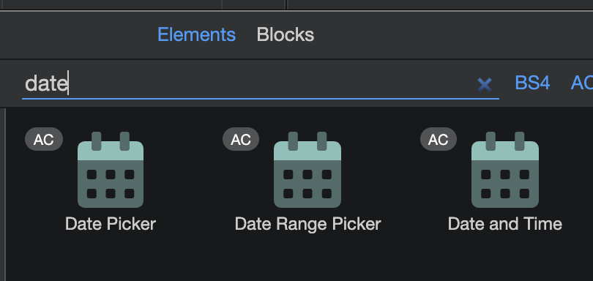Filter elements by BS4
This screenshot has height=281, width=593.
tap(532, 83)
